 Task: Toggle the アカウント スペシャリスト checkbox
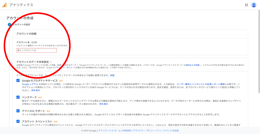(18, 122)
